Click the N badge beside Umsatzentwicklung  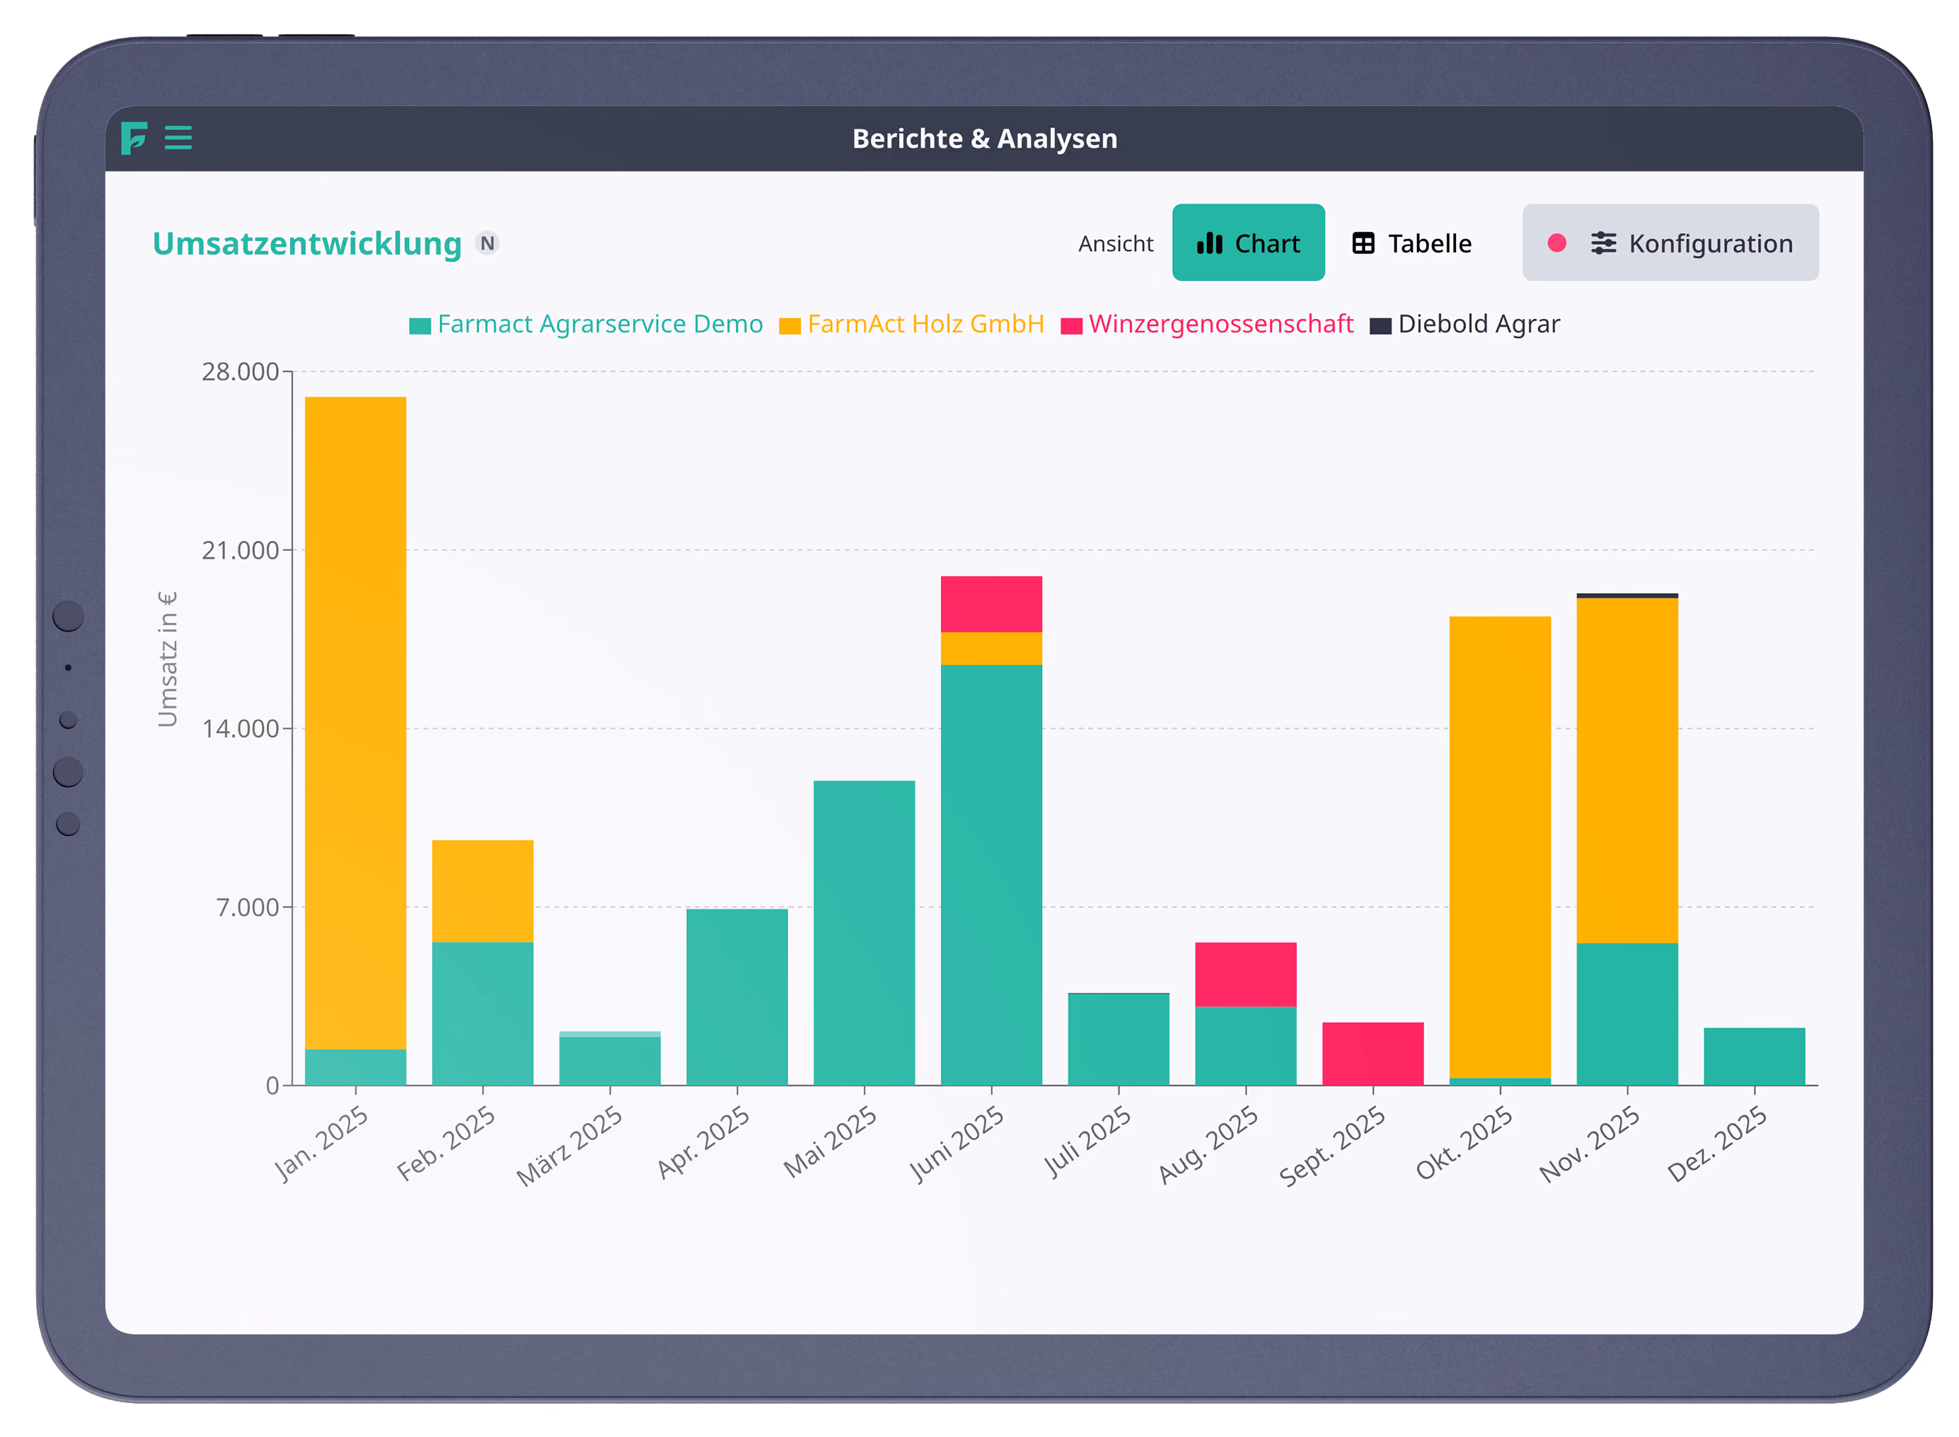click(x=487, y=243)
